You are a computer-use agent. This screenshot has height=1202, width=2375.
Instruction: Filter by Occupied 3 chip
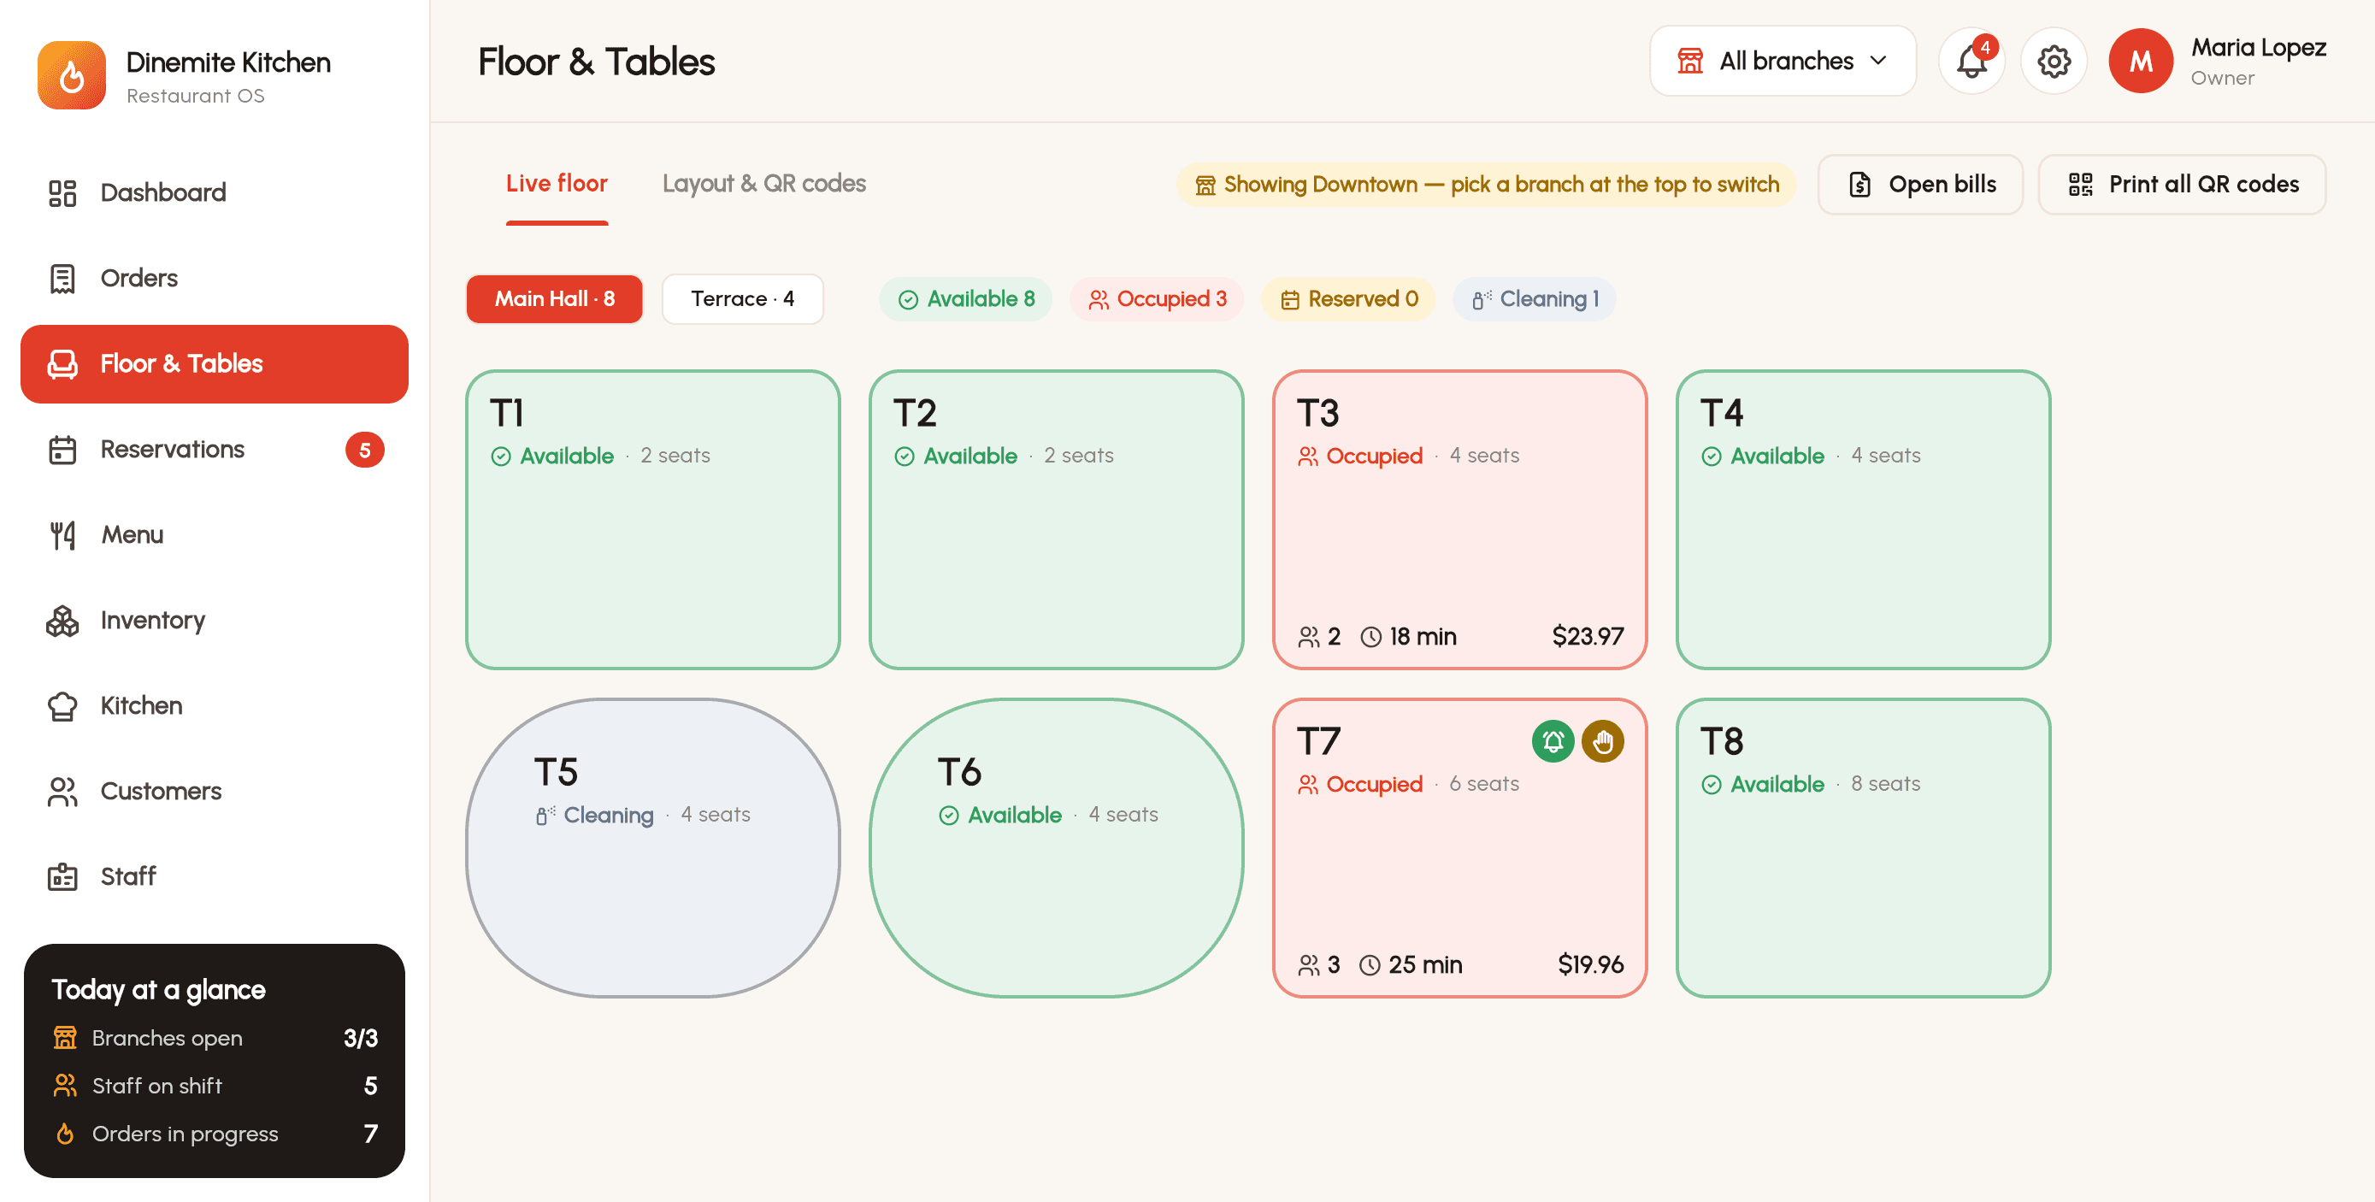1156,298
